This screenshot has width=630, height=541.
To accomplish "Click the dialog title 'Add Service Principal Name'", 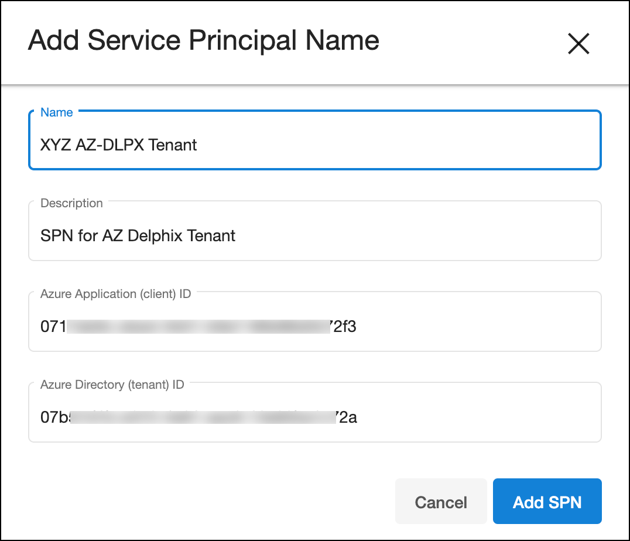I will (x=203, y=41).
